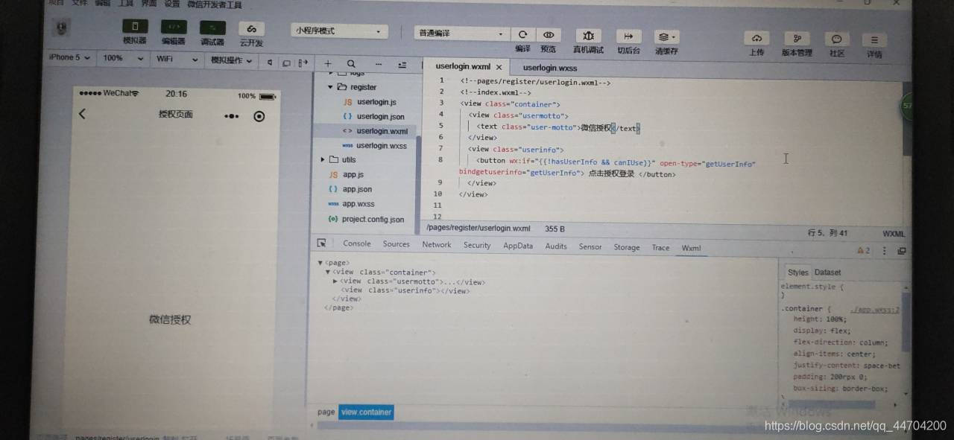Switch to the Sources tab
Screen dimensions: 954x440
(397, 244)
